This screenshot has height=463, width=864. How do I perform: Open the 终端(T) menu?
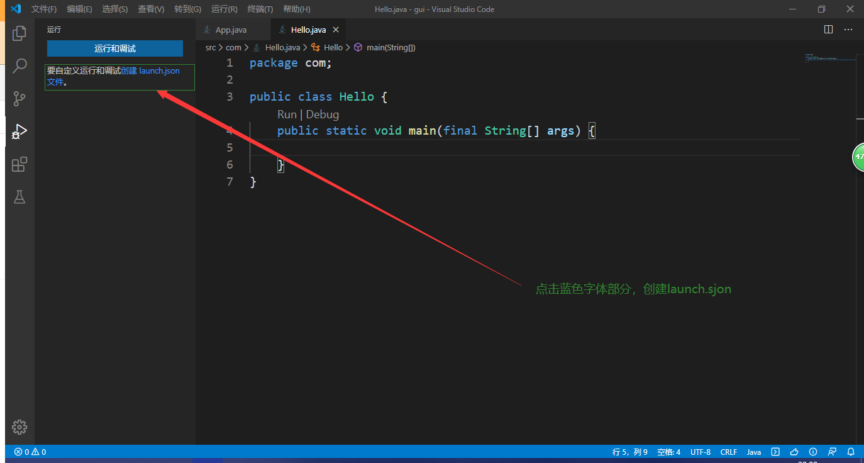[260, 9]
